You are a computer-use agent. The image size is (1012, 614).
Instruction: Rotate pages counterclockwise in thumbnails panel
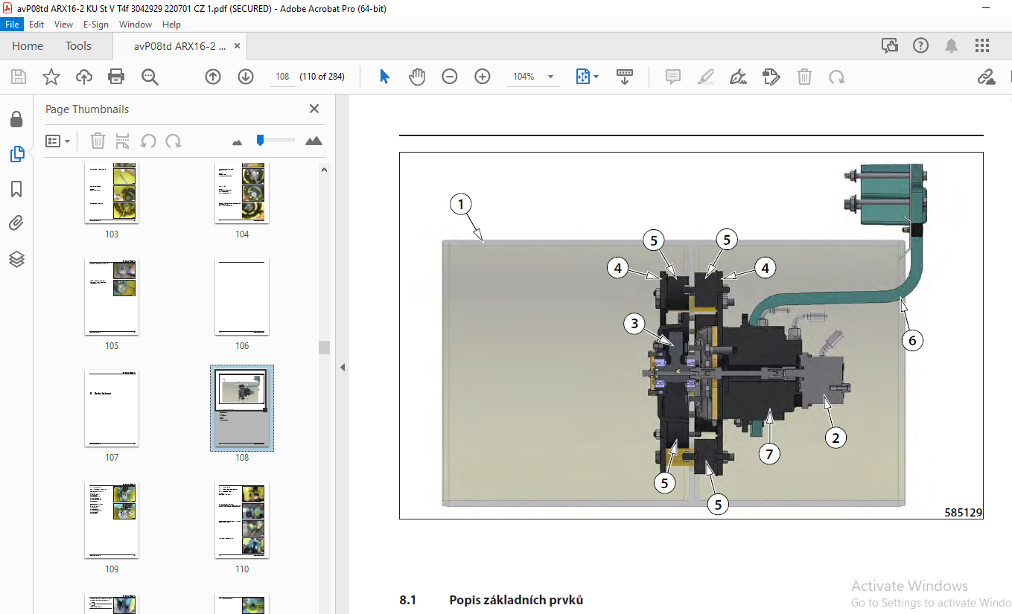tap(148, 141)
